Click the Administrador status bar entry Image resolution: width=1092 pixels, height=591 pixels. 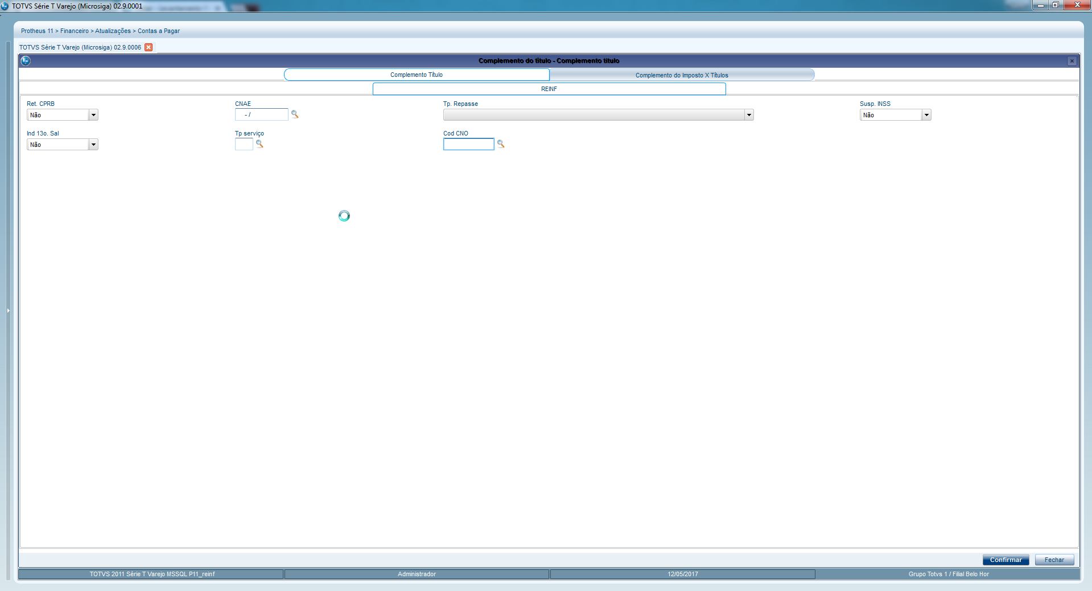coord(417,574)
